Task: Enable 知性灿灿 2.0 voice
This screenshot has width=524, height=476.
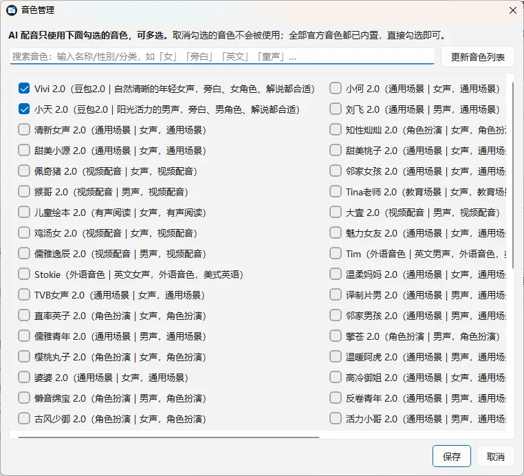Action: point(335,130)
